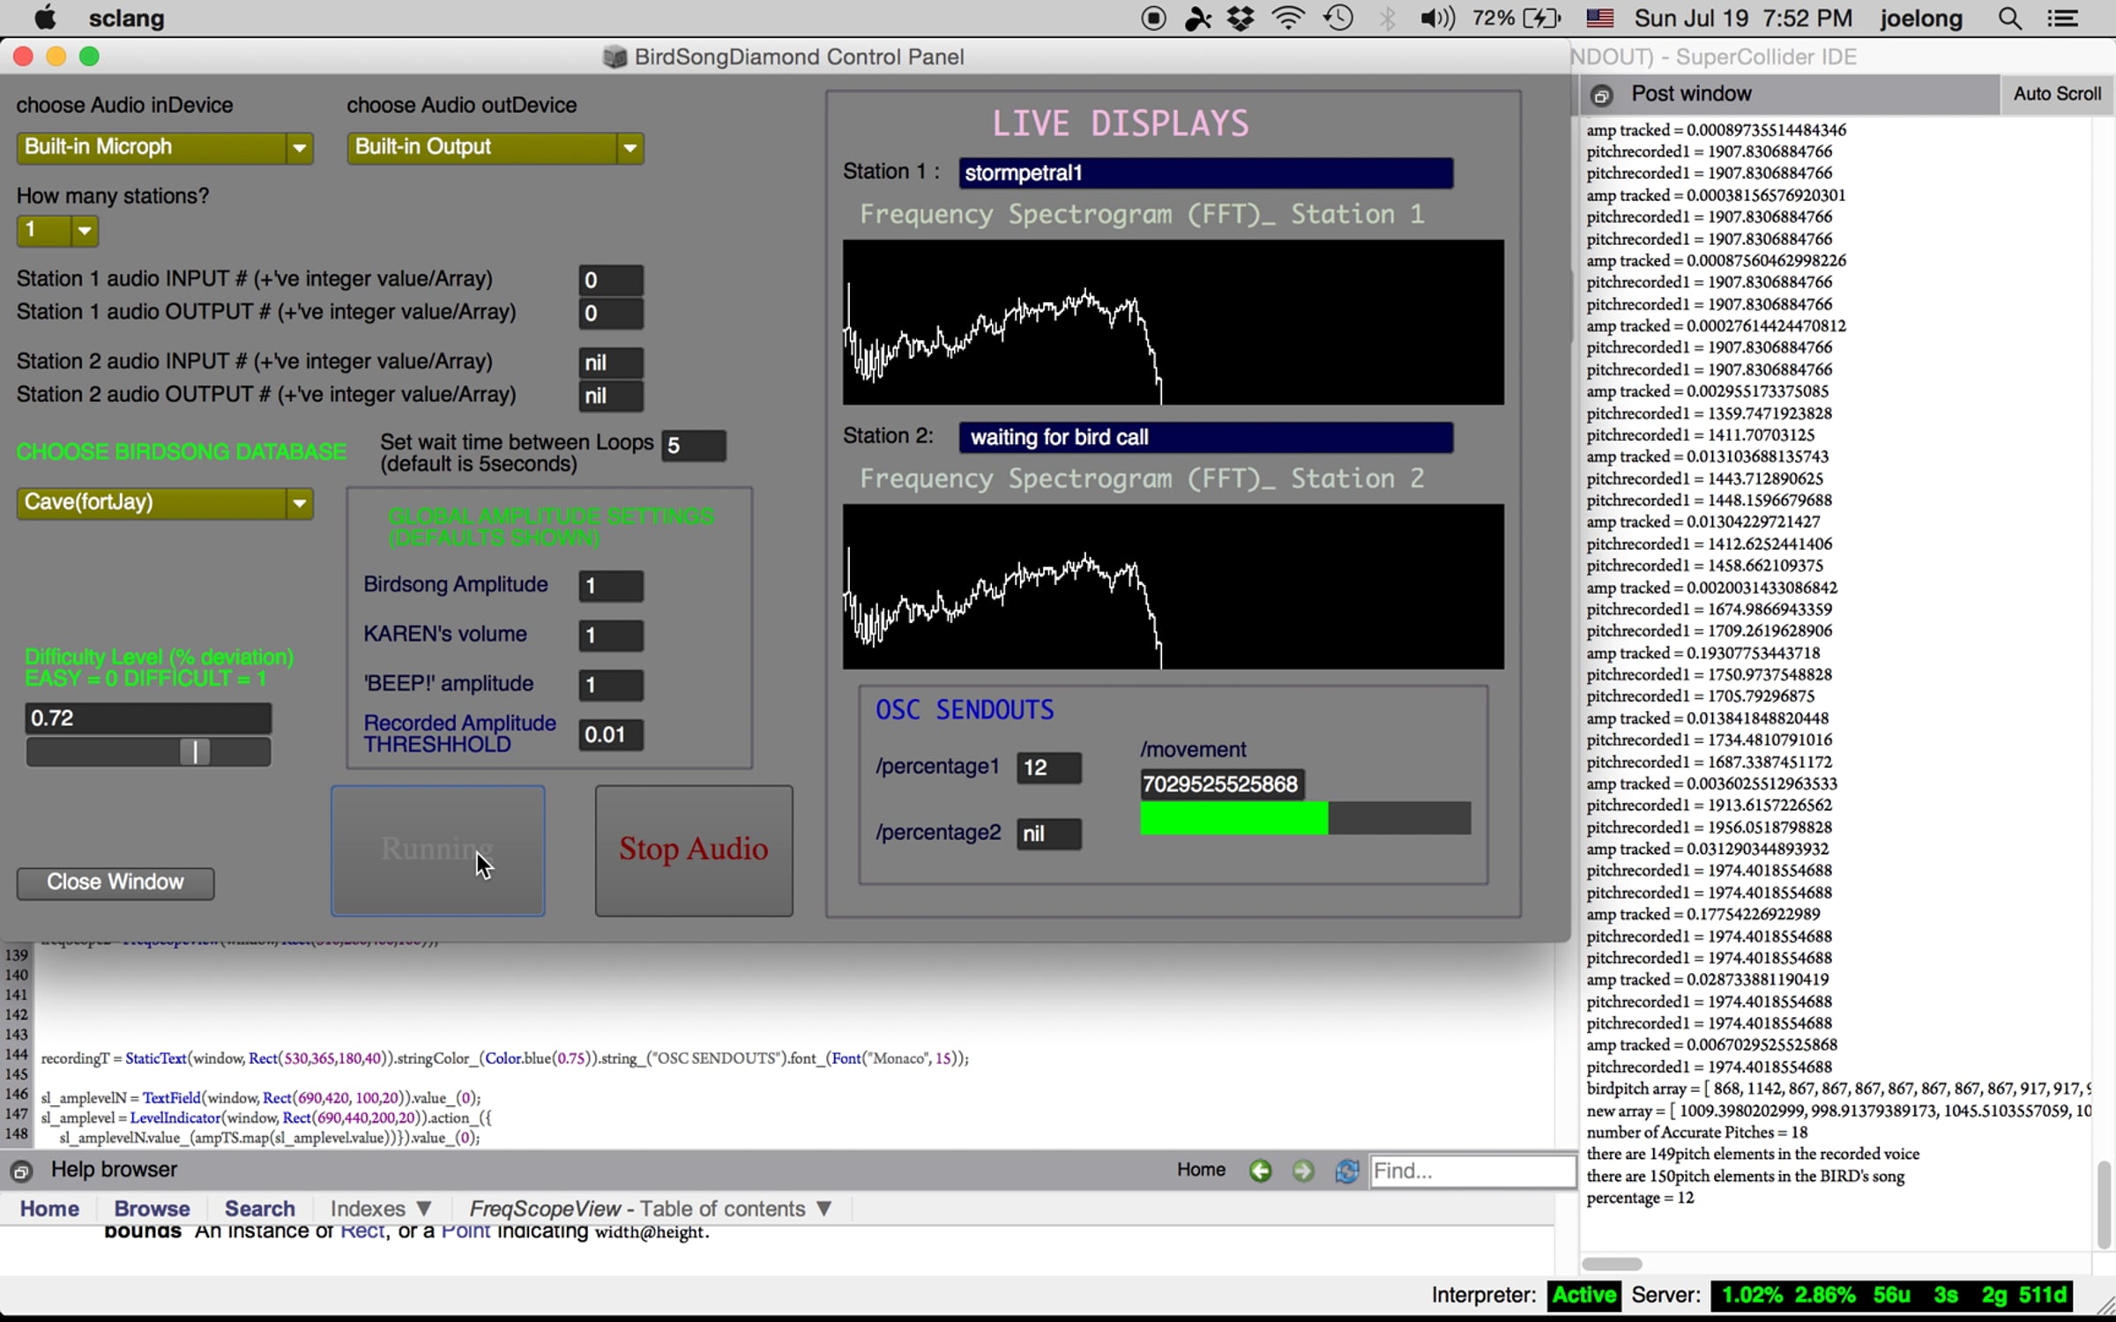The width and height of the screenshot is (2116, 1322).
Task: Click the KAREN's volume field
Action: pos(611,635)
